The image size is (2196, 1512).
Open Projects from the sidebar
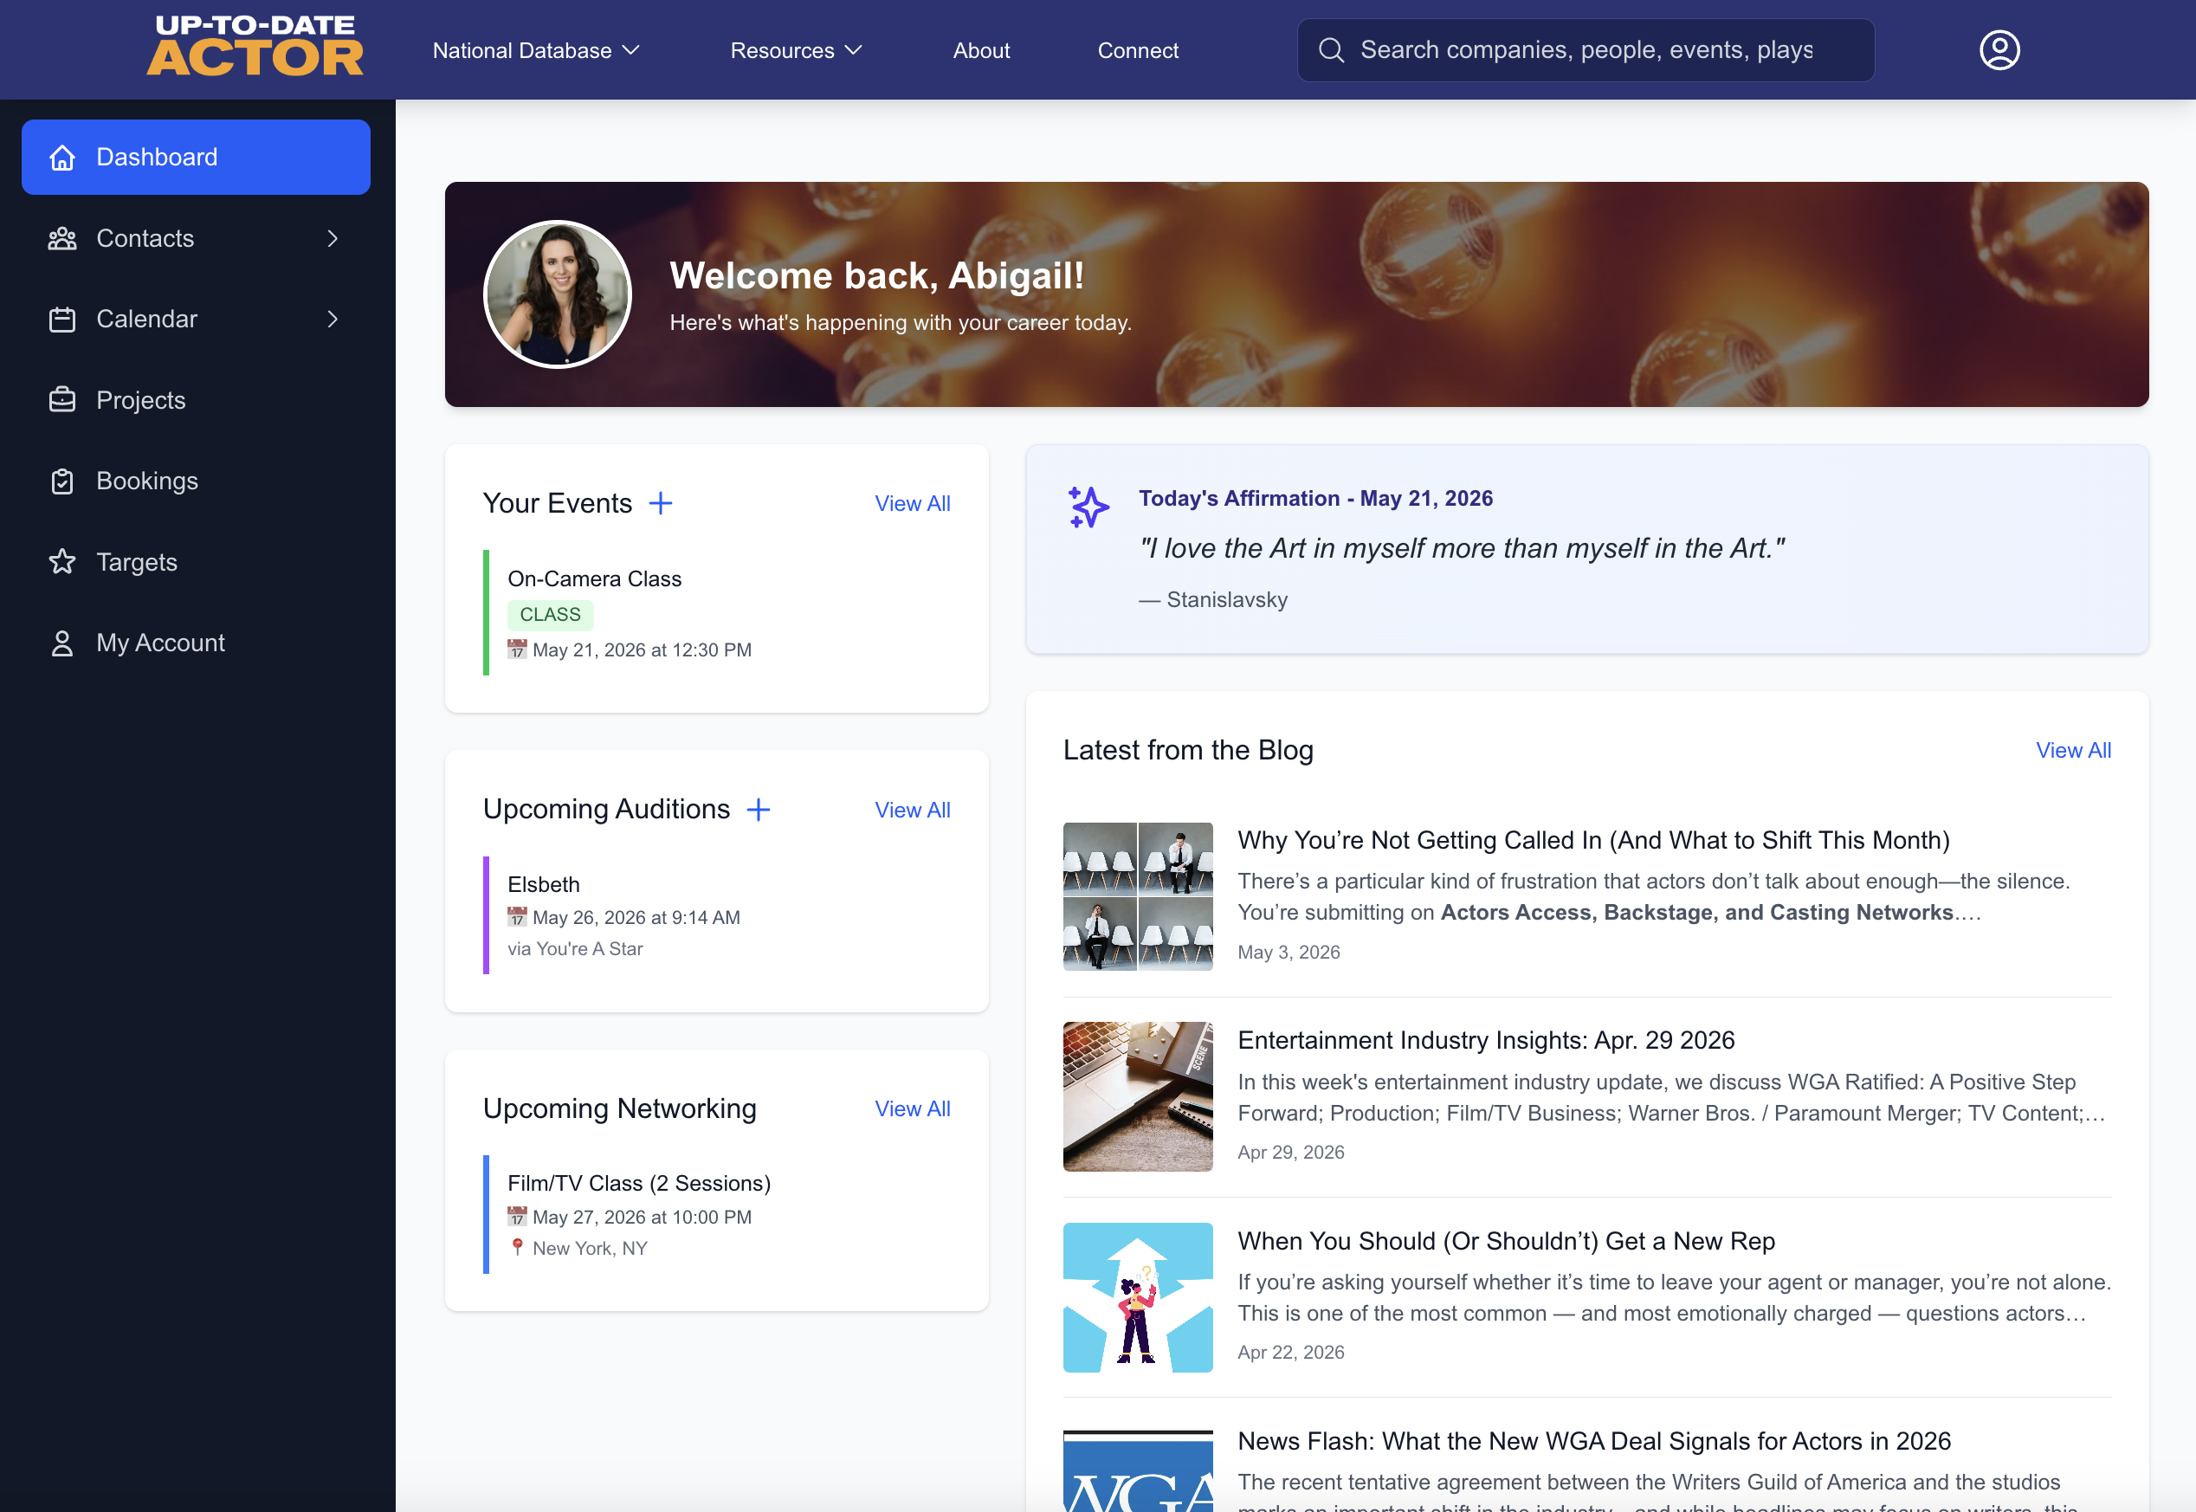click(x=196, y=400)
